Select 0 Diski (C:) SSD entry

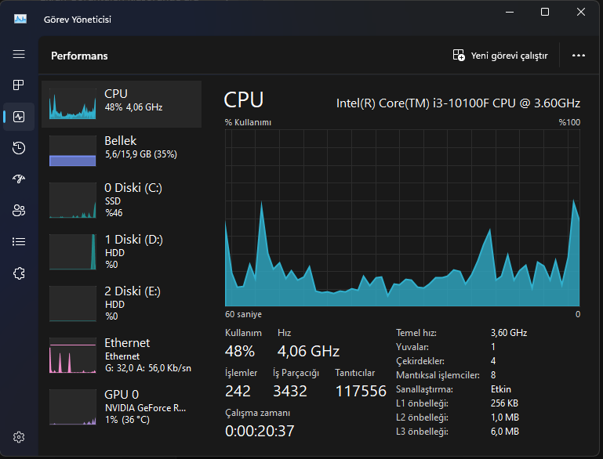coord(122,200)
